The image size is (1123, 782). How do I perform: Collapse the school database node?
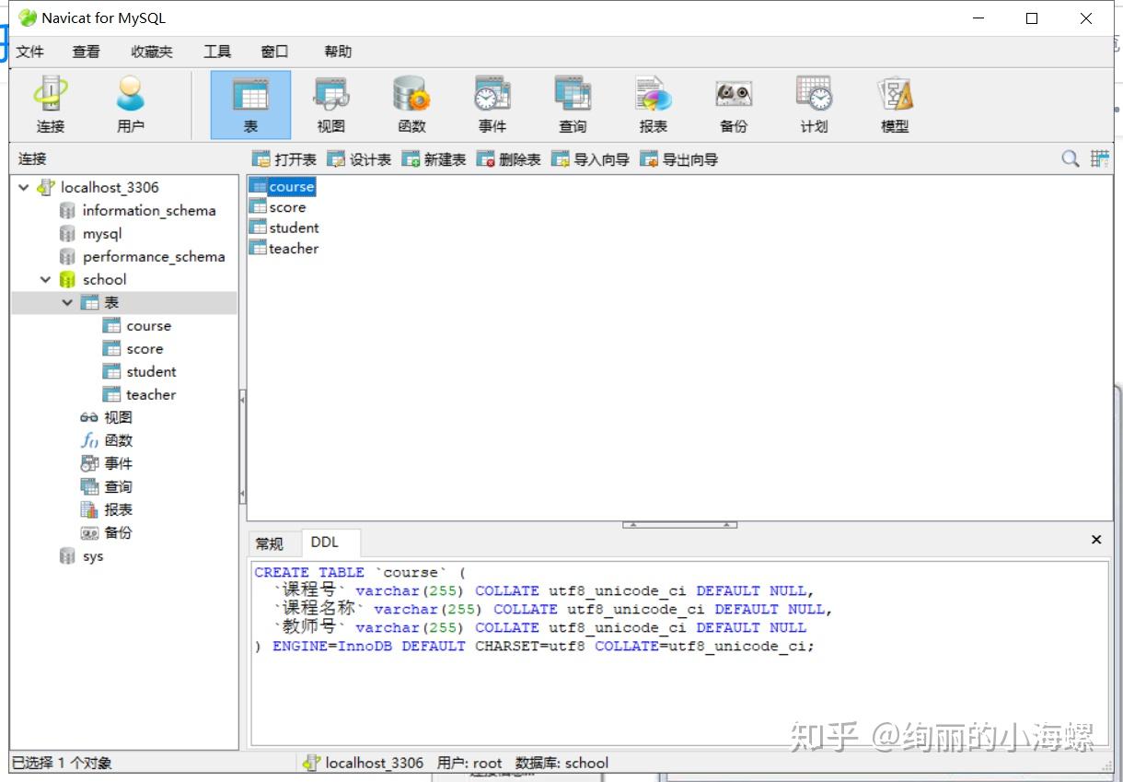(x=45, y=279)
